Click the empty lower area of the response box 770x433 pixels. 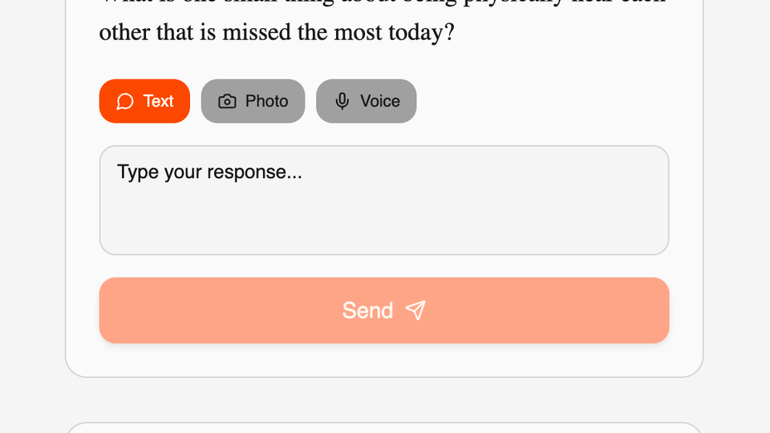(x=383, y=229)
